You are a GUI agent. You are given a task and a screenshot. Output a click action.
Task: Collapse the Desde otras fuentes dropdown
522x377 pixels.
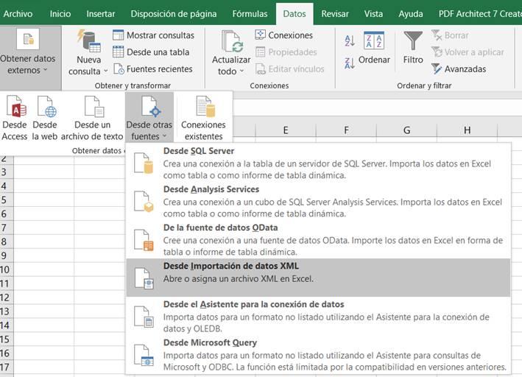[x=149, y=118]
